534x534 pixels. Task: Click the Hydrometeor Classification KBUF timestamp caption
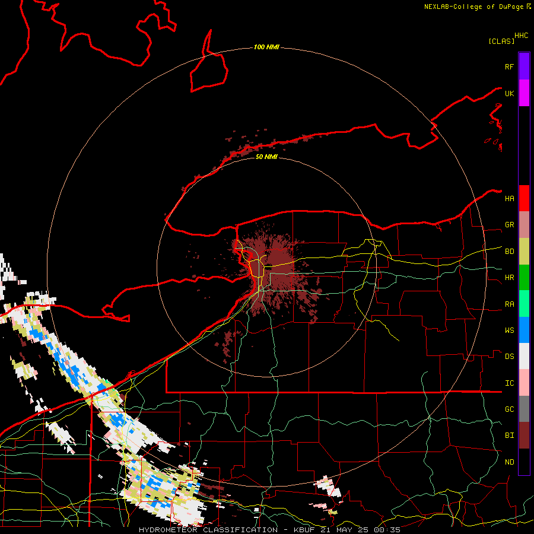(x=269, y=530)
